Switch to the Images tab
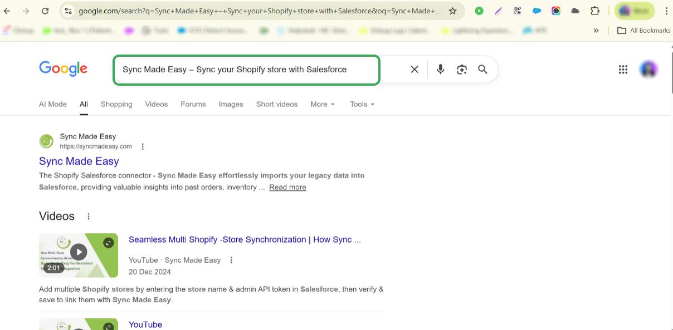 pyautogui.click(x=231, y=104)
